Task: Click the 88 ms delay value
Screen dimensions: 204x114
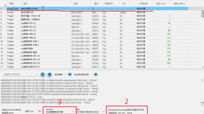Action: [169, 60]
